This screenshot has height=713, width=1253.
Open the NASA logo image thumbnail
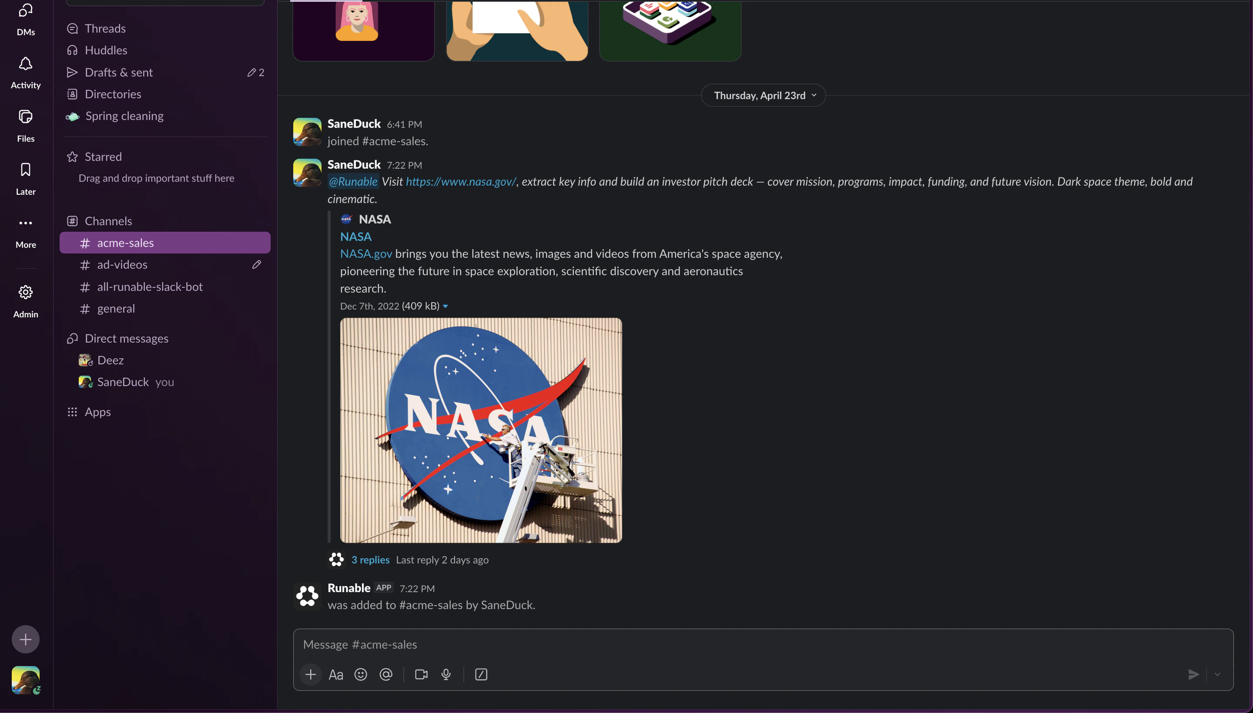481,430
